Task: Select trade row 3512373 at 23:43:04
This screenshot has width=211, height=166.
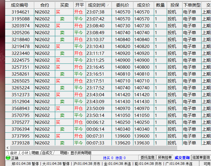Action: pos(20,95)
